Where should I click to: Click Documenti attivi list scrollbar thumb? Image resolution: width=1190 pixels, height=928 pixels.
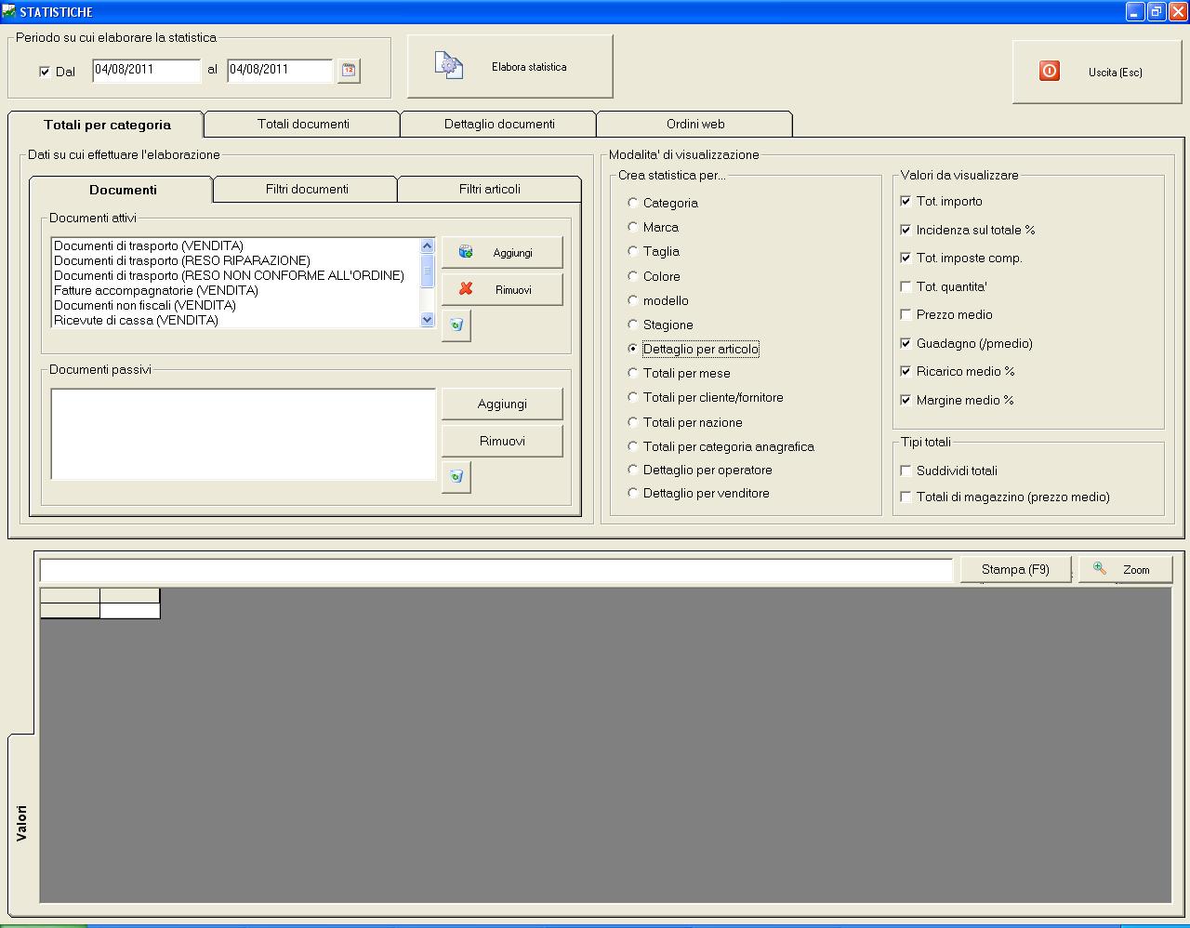coord(428,271)
